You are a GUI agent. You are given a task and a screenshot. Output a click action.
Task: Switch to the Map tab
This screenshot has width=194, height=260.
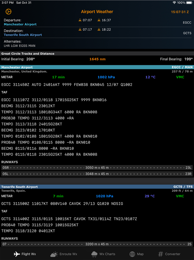coord(136,254)
